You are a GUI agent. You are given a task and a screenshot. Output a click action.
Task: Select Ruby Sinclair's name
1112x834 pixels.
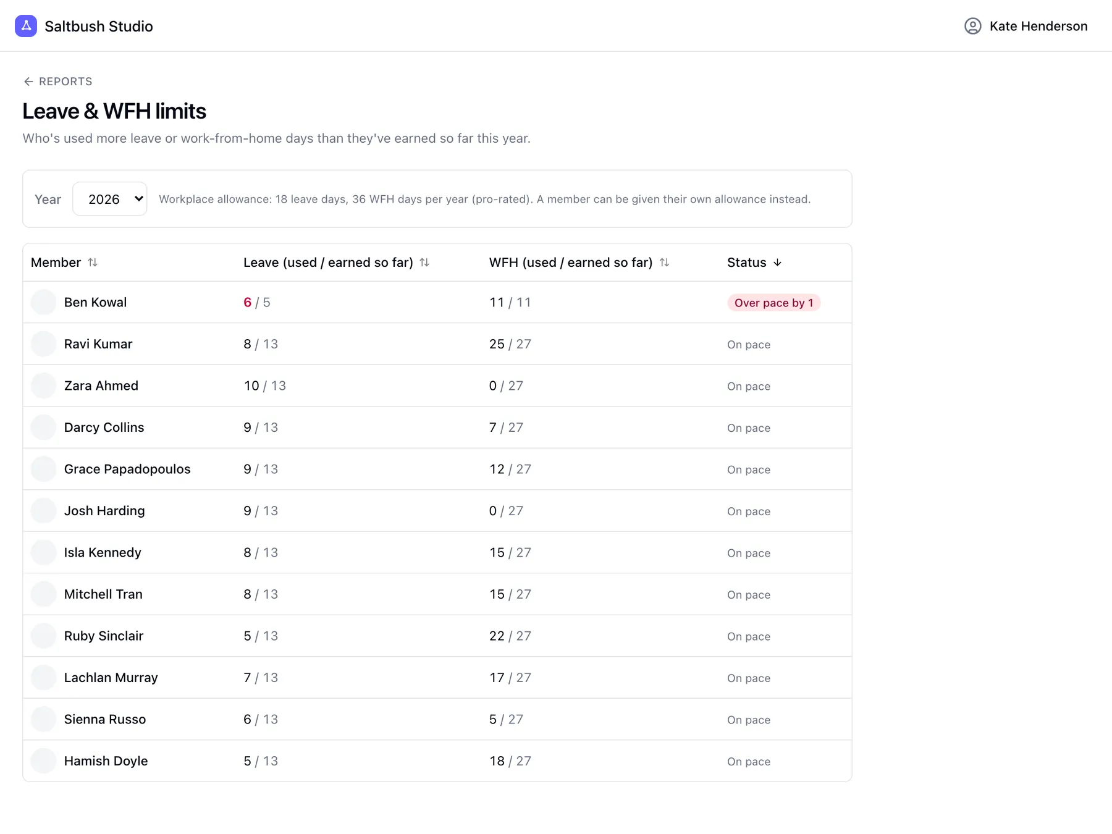(x=104, y=636)
